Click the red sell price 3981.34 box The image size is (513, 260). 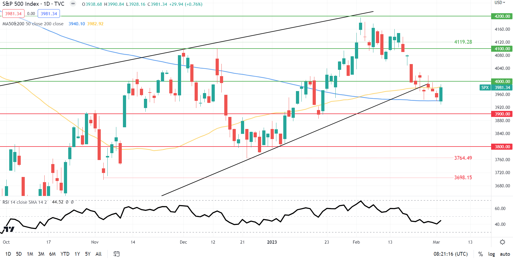[13, 14]
